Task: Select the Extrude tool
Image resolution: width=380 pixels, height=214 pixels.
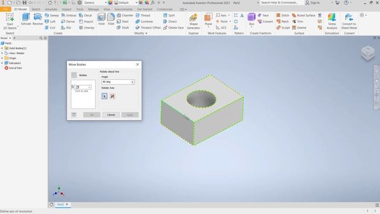Action: [26, 20]
